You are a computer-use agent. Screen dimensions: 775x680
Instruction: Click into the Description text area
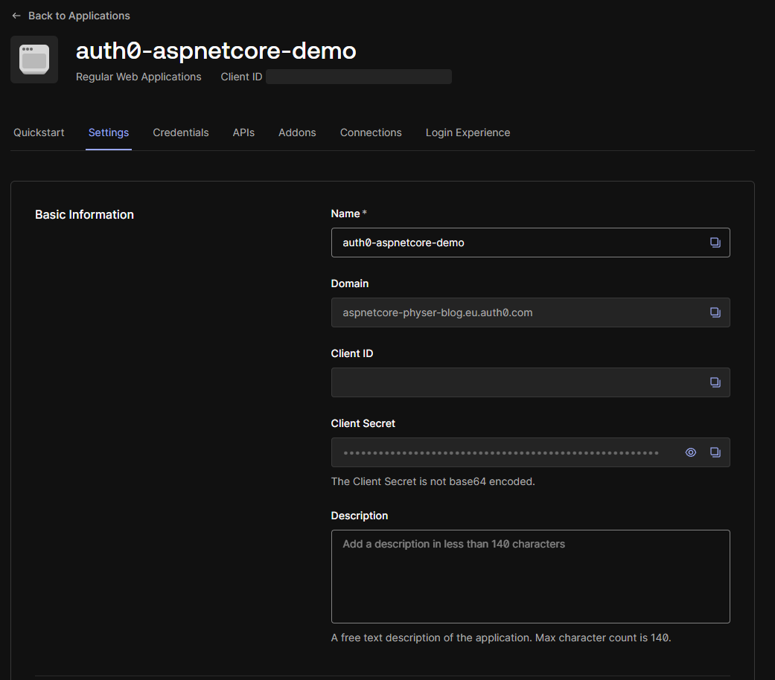[x=530, y=577]
